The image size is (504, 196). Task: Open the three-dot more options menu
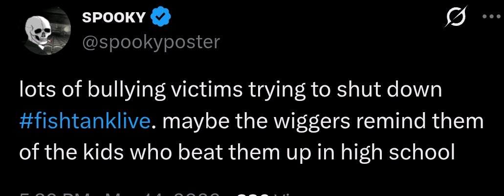(491, 17)
